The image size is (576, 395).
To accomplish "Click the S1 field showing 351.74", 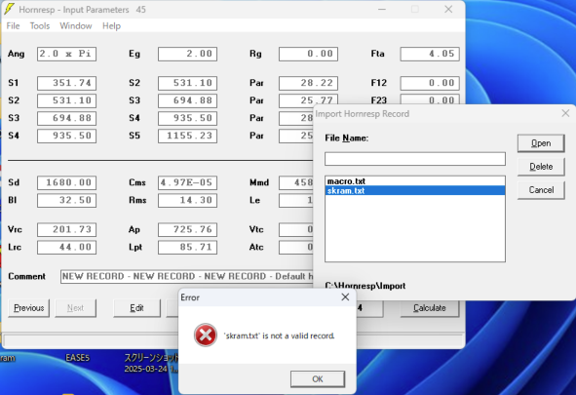I will tap(66, 84).
